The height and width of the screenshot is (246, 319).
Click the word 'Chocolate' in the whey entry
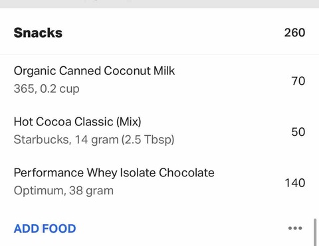pyautogui.click(x=187, y=172)
